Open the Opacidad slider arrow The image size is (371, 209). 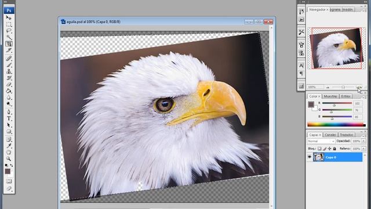[x=363, y=141]
